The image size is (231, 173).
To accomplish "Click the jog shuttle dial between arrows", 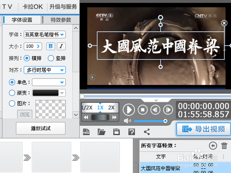I will pos(100,117).
